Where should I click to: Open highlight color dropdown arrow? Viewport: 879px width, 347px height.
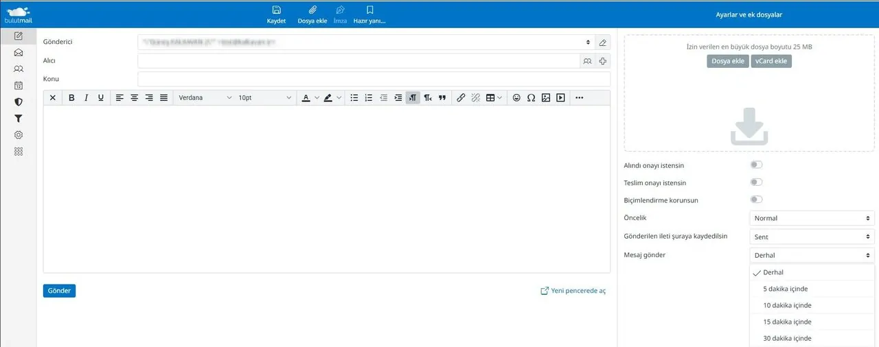(339, 98)
